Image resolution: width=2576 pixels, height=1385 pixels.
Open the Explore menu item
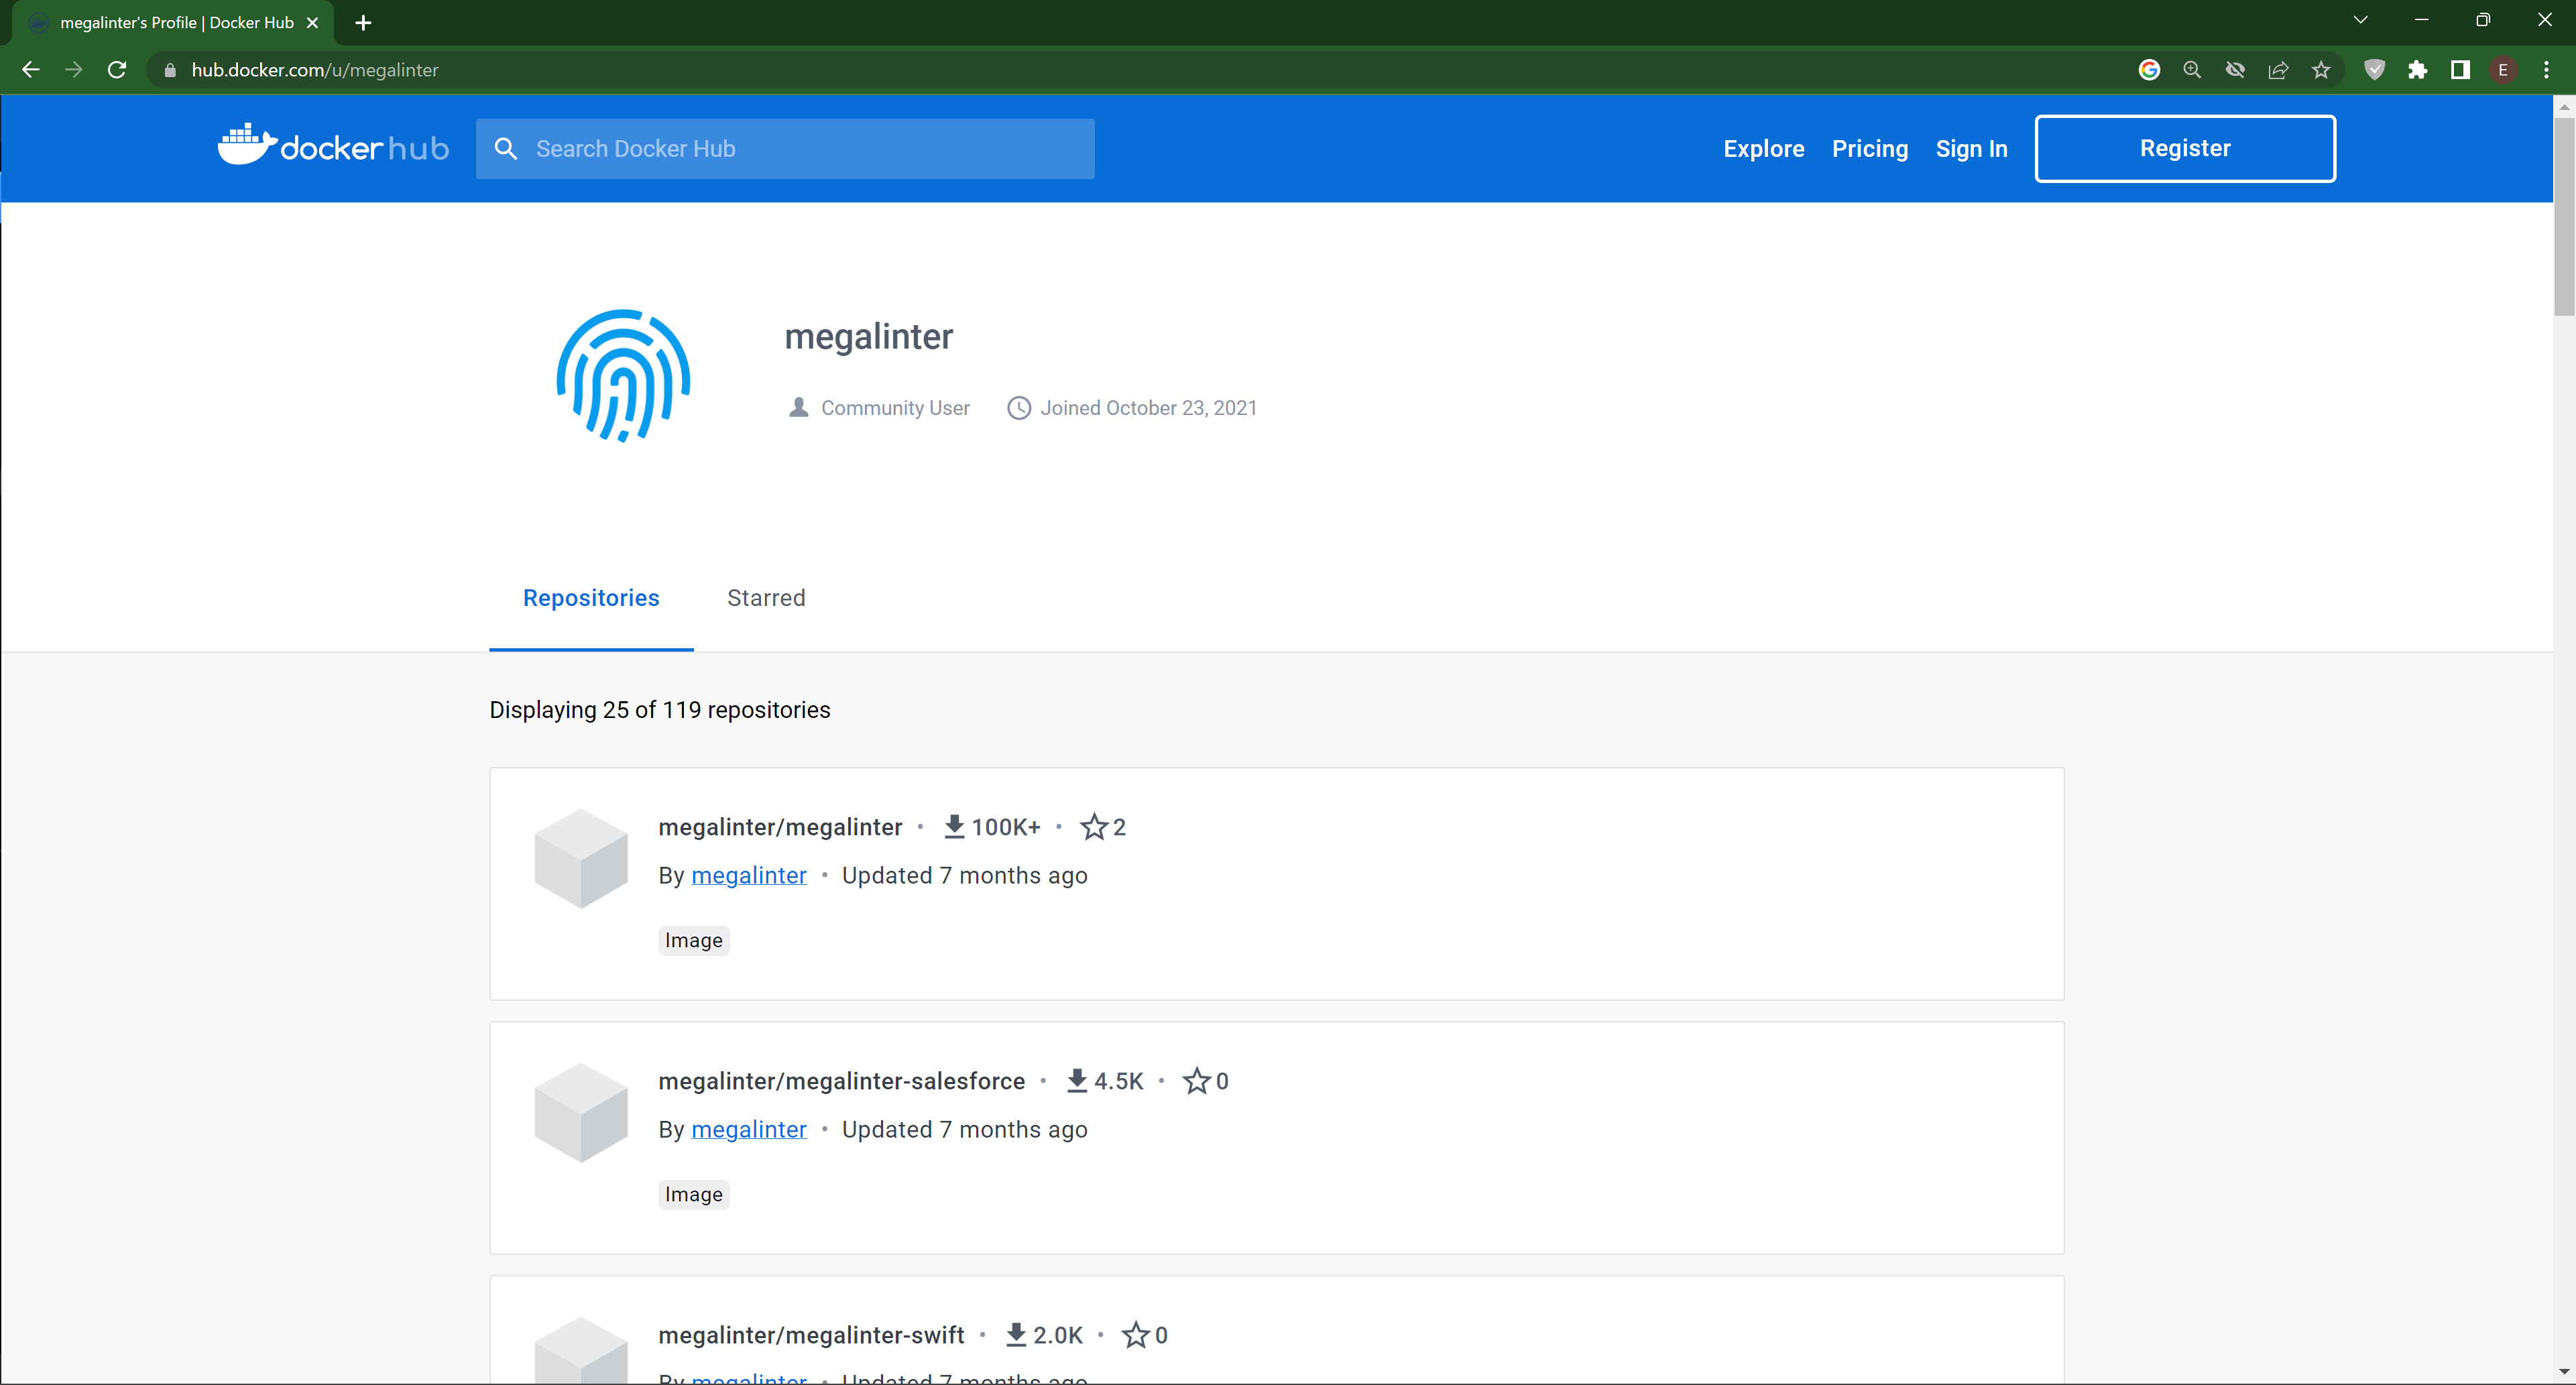[1764, 149]
